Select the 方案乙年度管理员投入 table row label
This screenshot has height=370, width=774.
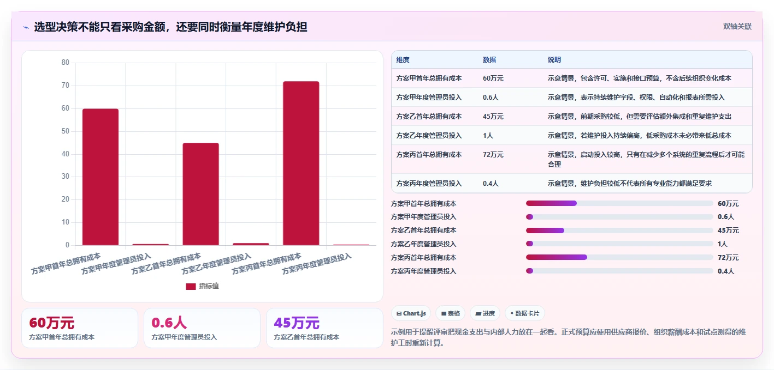click(429, 136)
